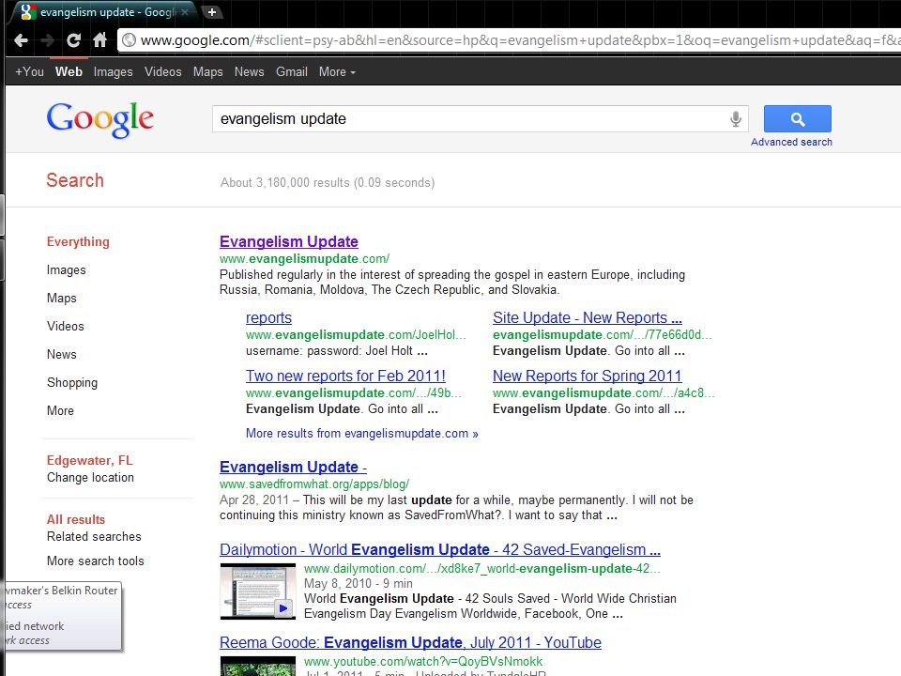The image size is (901, 676).
Task: Reload the page with refresh icon
Action: point(73,40)
